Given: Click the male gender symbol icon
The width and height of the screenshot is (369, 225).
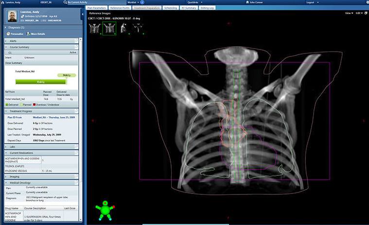Looking at the screenshot, I should pyautogui.click(x=22, y=17).
